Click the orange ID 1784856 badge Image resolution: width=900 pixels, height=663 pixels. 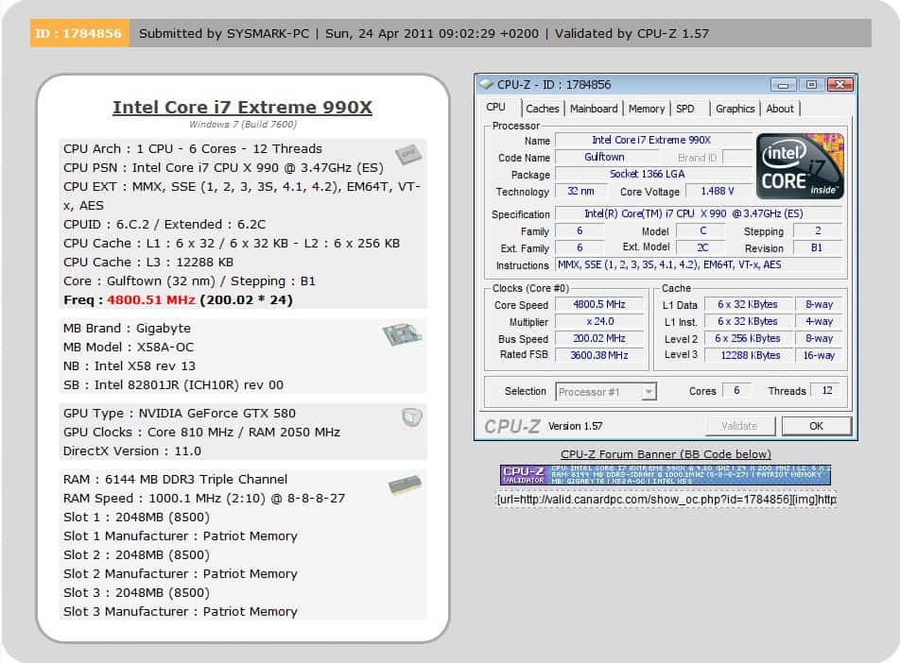(x=78, y=33)
